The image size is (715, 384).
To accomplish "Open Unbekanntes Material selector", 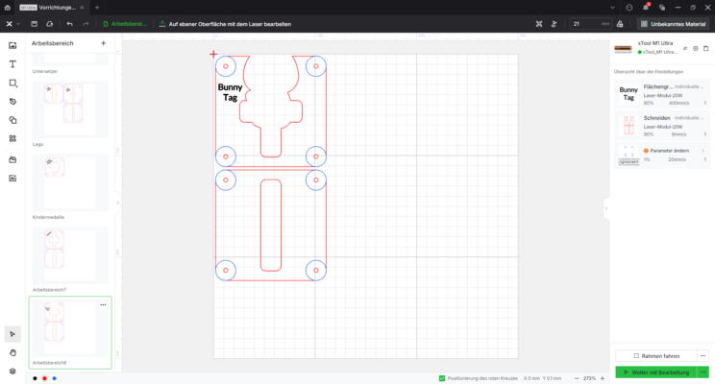I will pos(673,24).
